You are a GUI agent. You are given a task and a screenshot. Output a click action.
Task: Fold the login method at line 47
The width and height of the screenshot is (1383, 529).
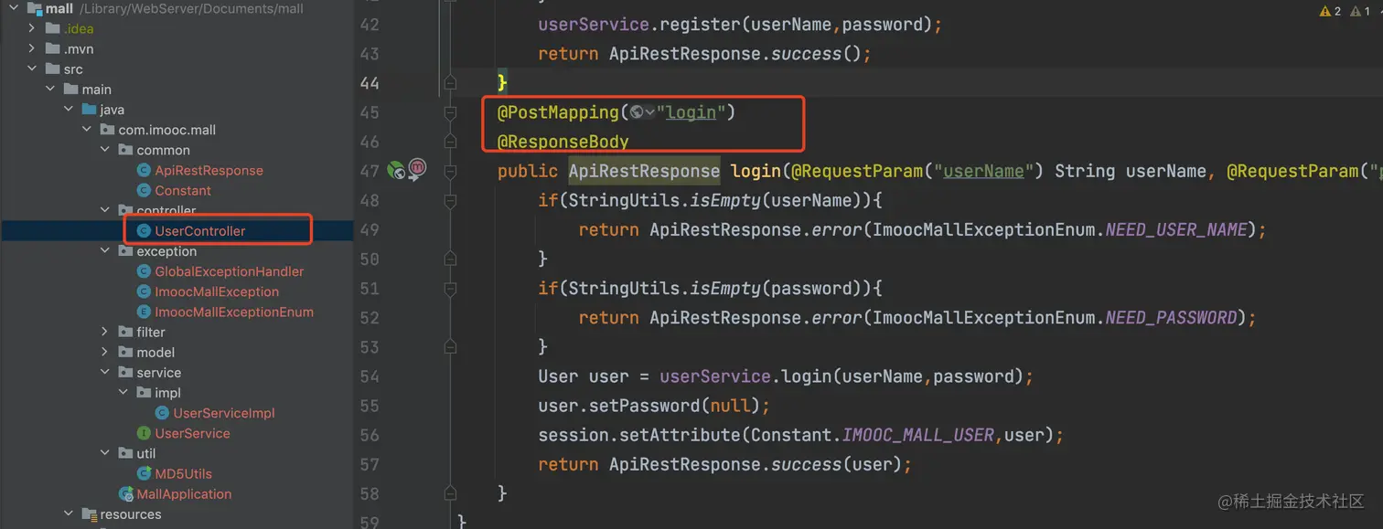450,171
